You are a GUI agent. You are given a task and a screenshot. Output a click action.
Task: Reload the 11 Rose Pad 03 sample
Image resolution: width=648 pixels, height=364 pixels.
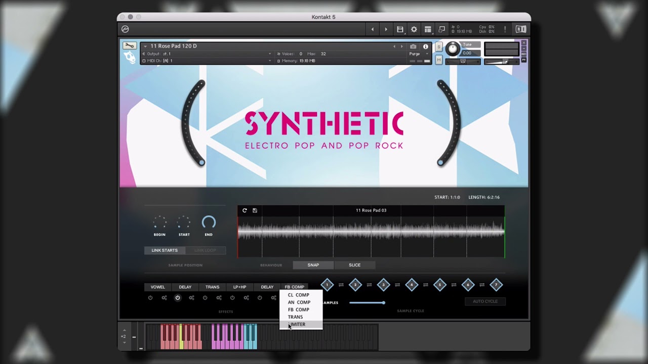(245, 210)
